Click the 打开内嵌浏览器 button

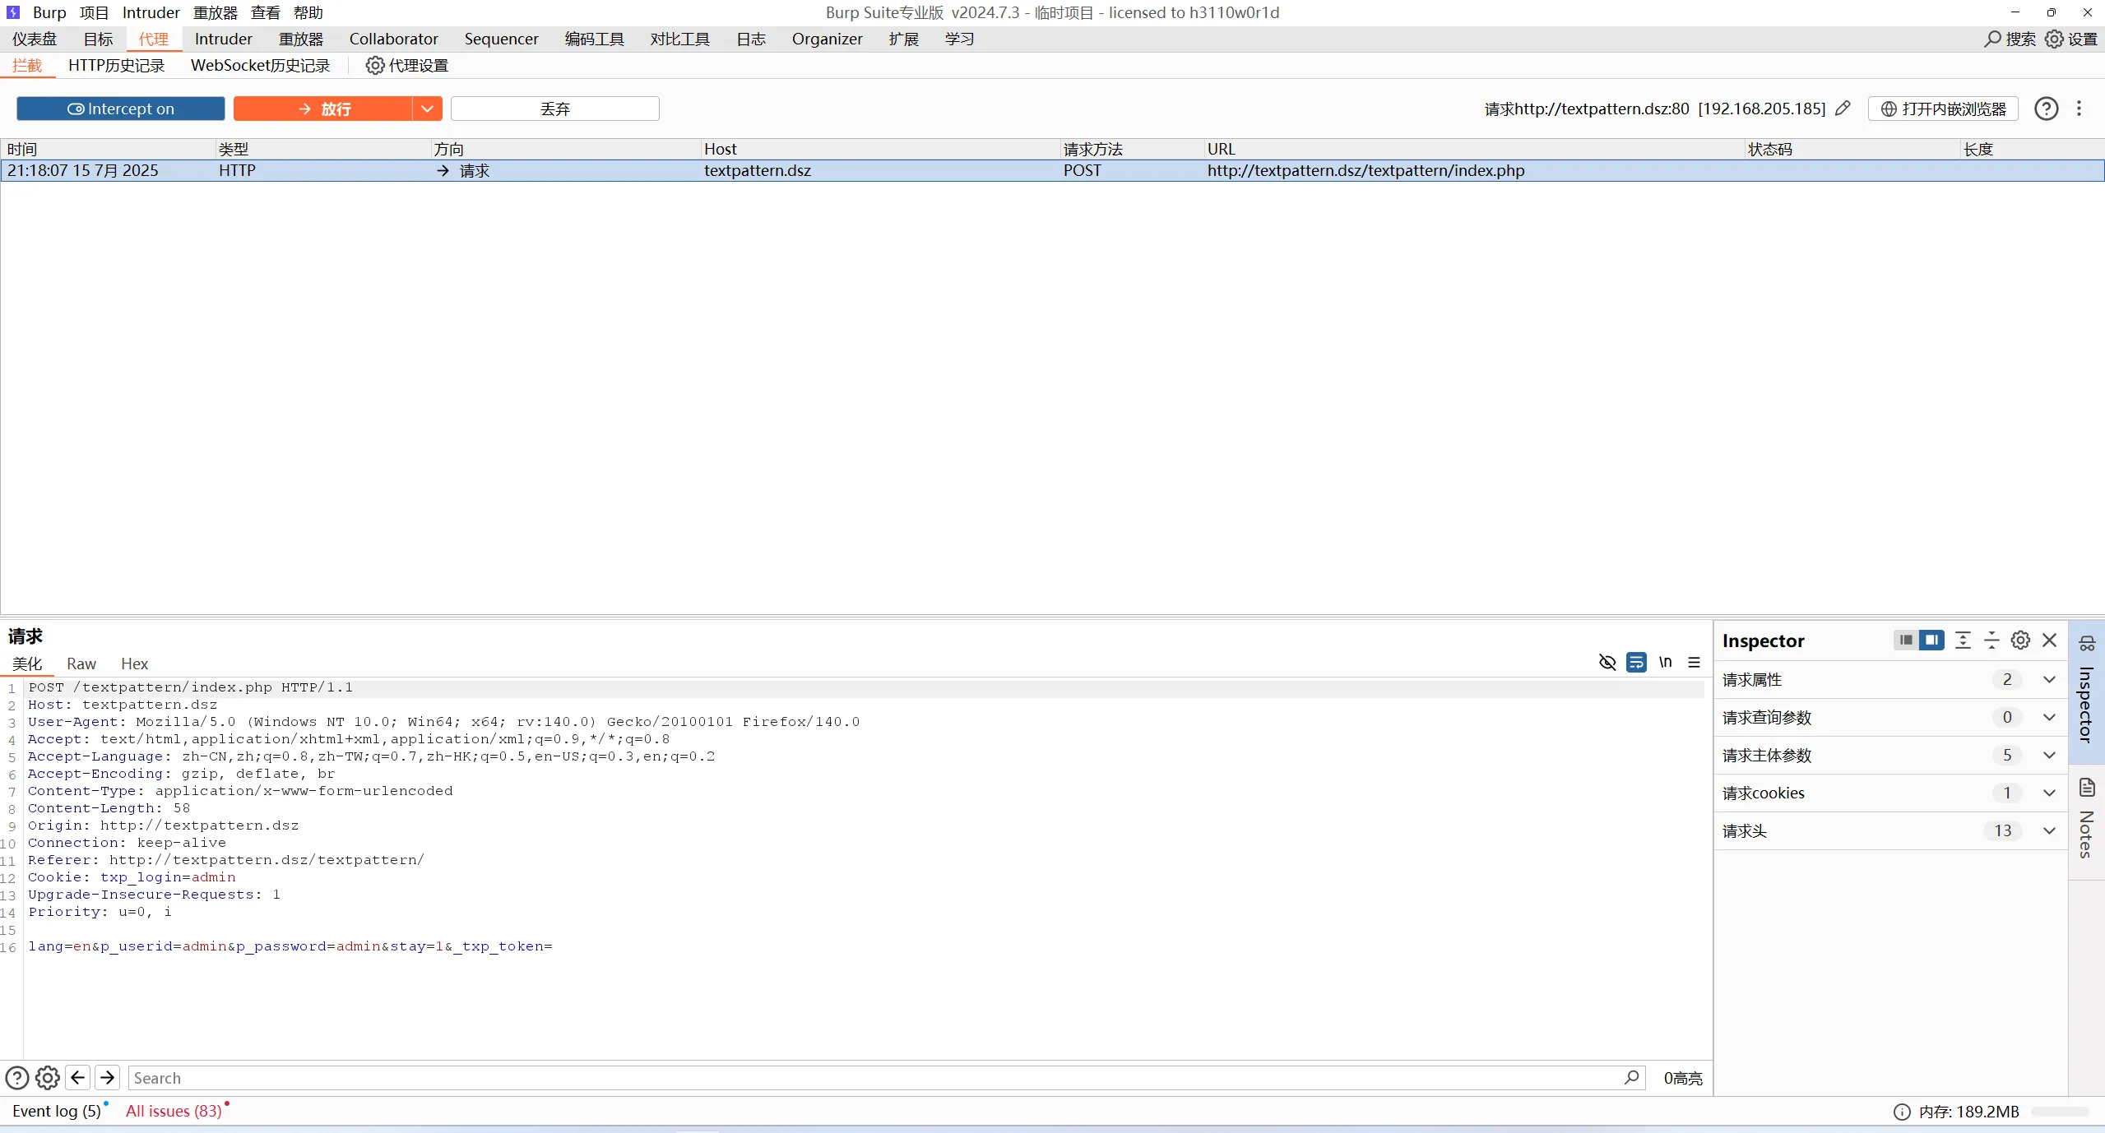click(x=1943, y=109)
